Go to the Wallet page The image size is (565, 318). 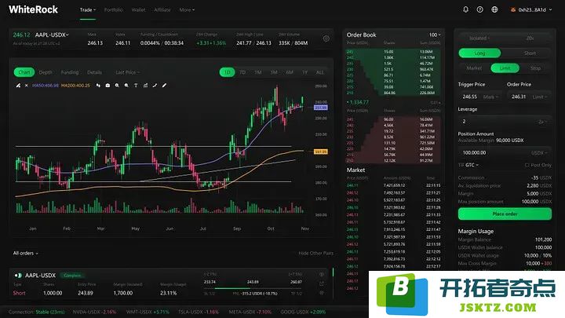(138, 9)
